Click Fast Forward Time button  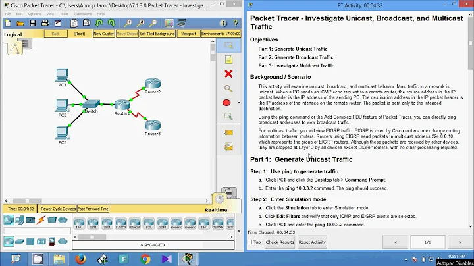[x=93, y=209]
